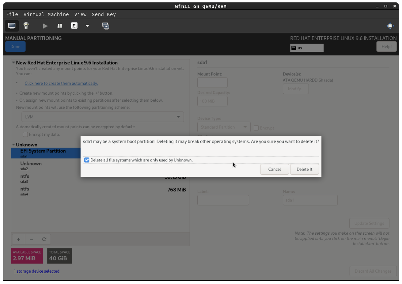Viewport: 402px width, 284px height.
Task: Click the Name field containing sda1
Action: click(x=310, y=200)
